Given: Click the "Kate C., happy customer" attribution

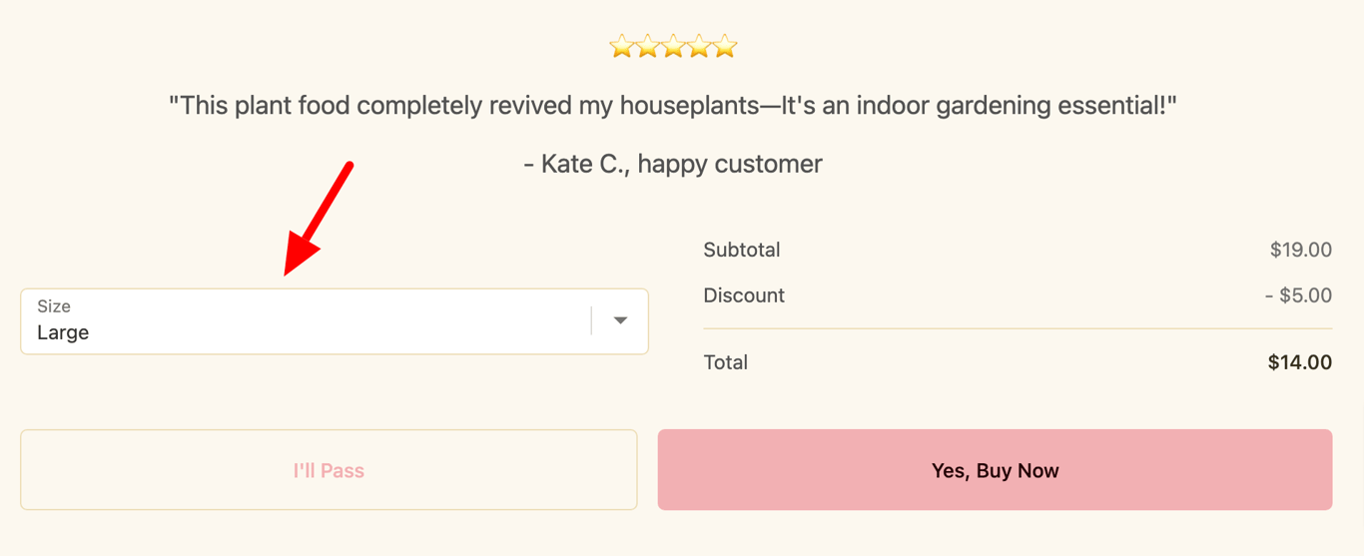Looking at the screenshot, I should [673, 164].
